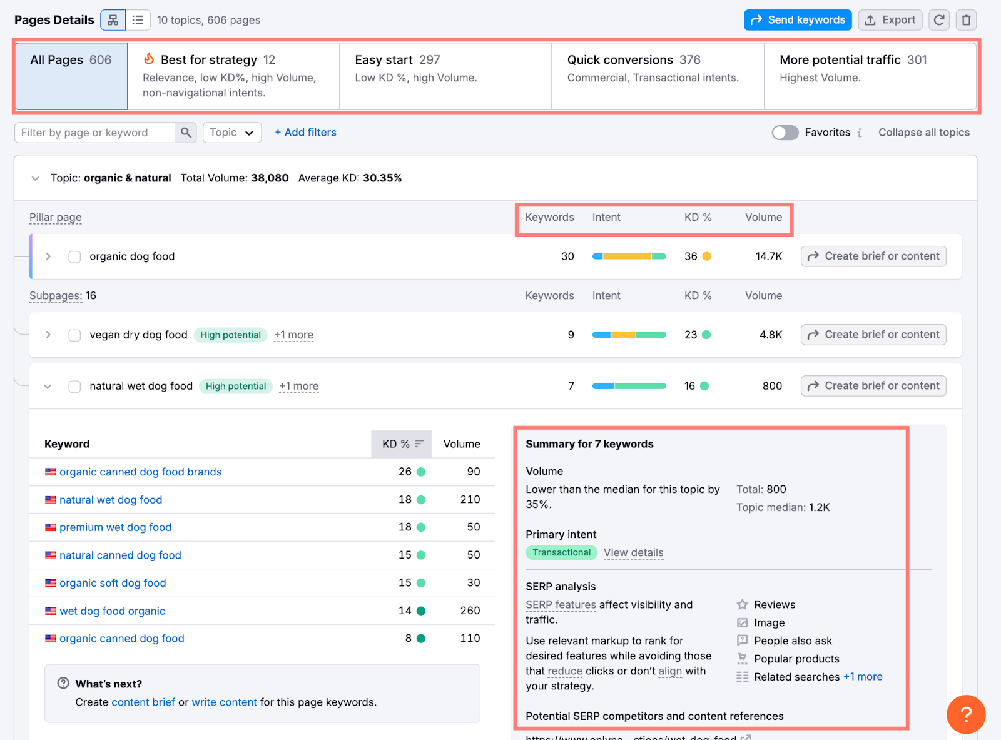Collapse the natural wet dog food row
This screenshot has height=740, width=1001.
48,386
